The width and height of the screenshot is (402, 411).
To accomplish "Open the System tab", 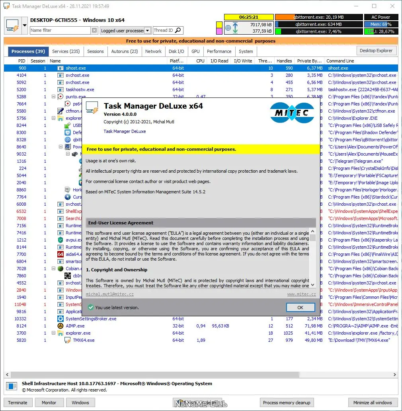I will point(246,51).
